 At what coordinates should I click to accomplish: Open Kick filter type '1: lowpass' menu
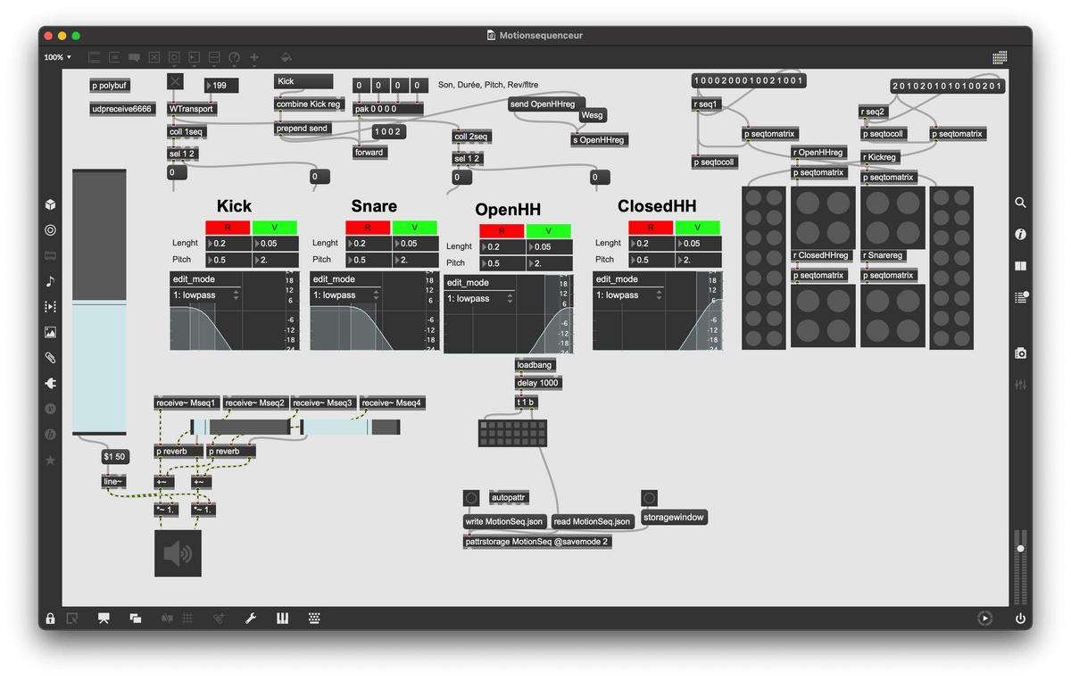pyautogui.click(x=205, y=295)
